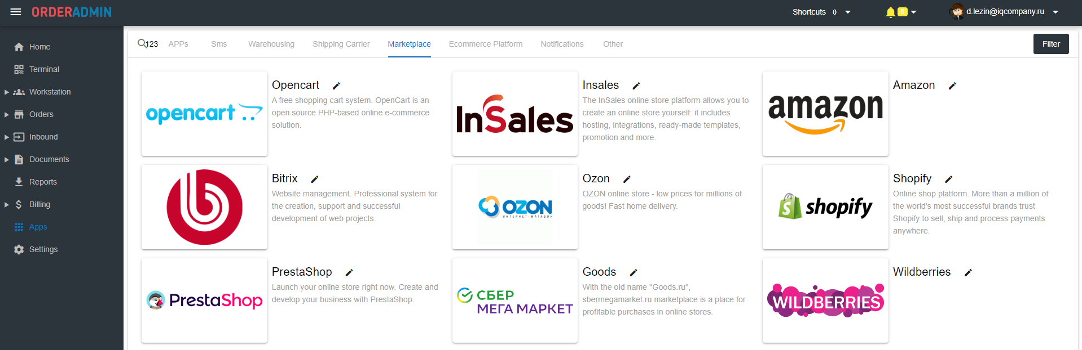Edit the Wildberries app via pencil icon
1082x350 pixels.
tap(968, 272)
